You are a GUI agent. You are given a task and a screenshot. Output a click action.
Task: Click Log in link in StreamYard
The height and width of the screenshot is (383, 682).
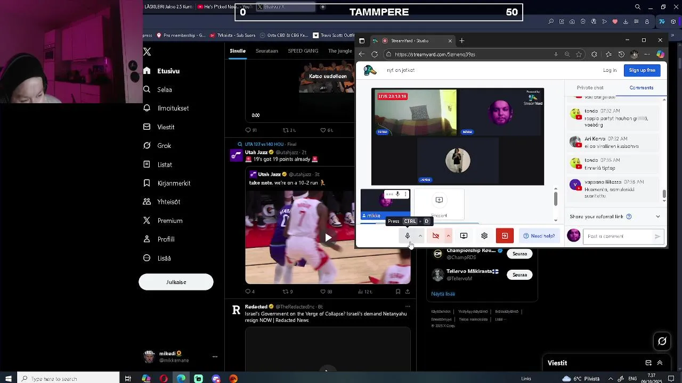(610, 70)
